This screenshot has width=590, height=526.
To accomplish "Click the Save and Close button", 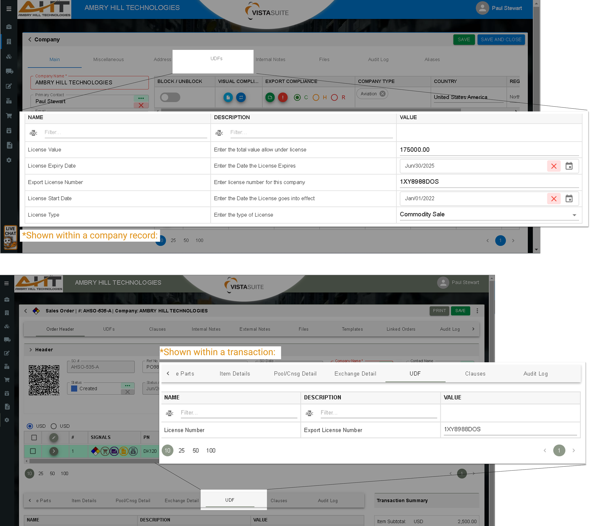I will point(501,39).
